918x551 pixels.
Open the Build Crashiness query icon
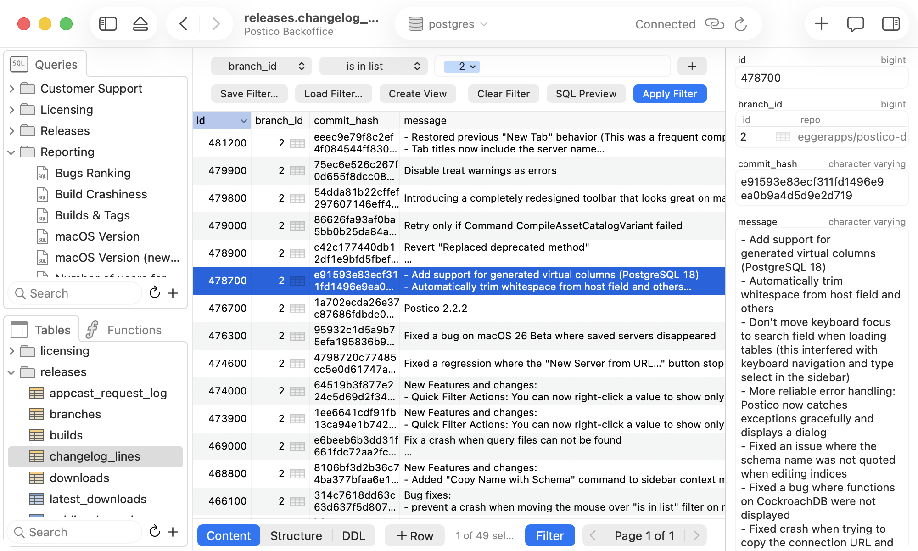coord(42,194)
